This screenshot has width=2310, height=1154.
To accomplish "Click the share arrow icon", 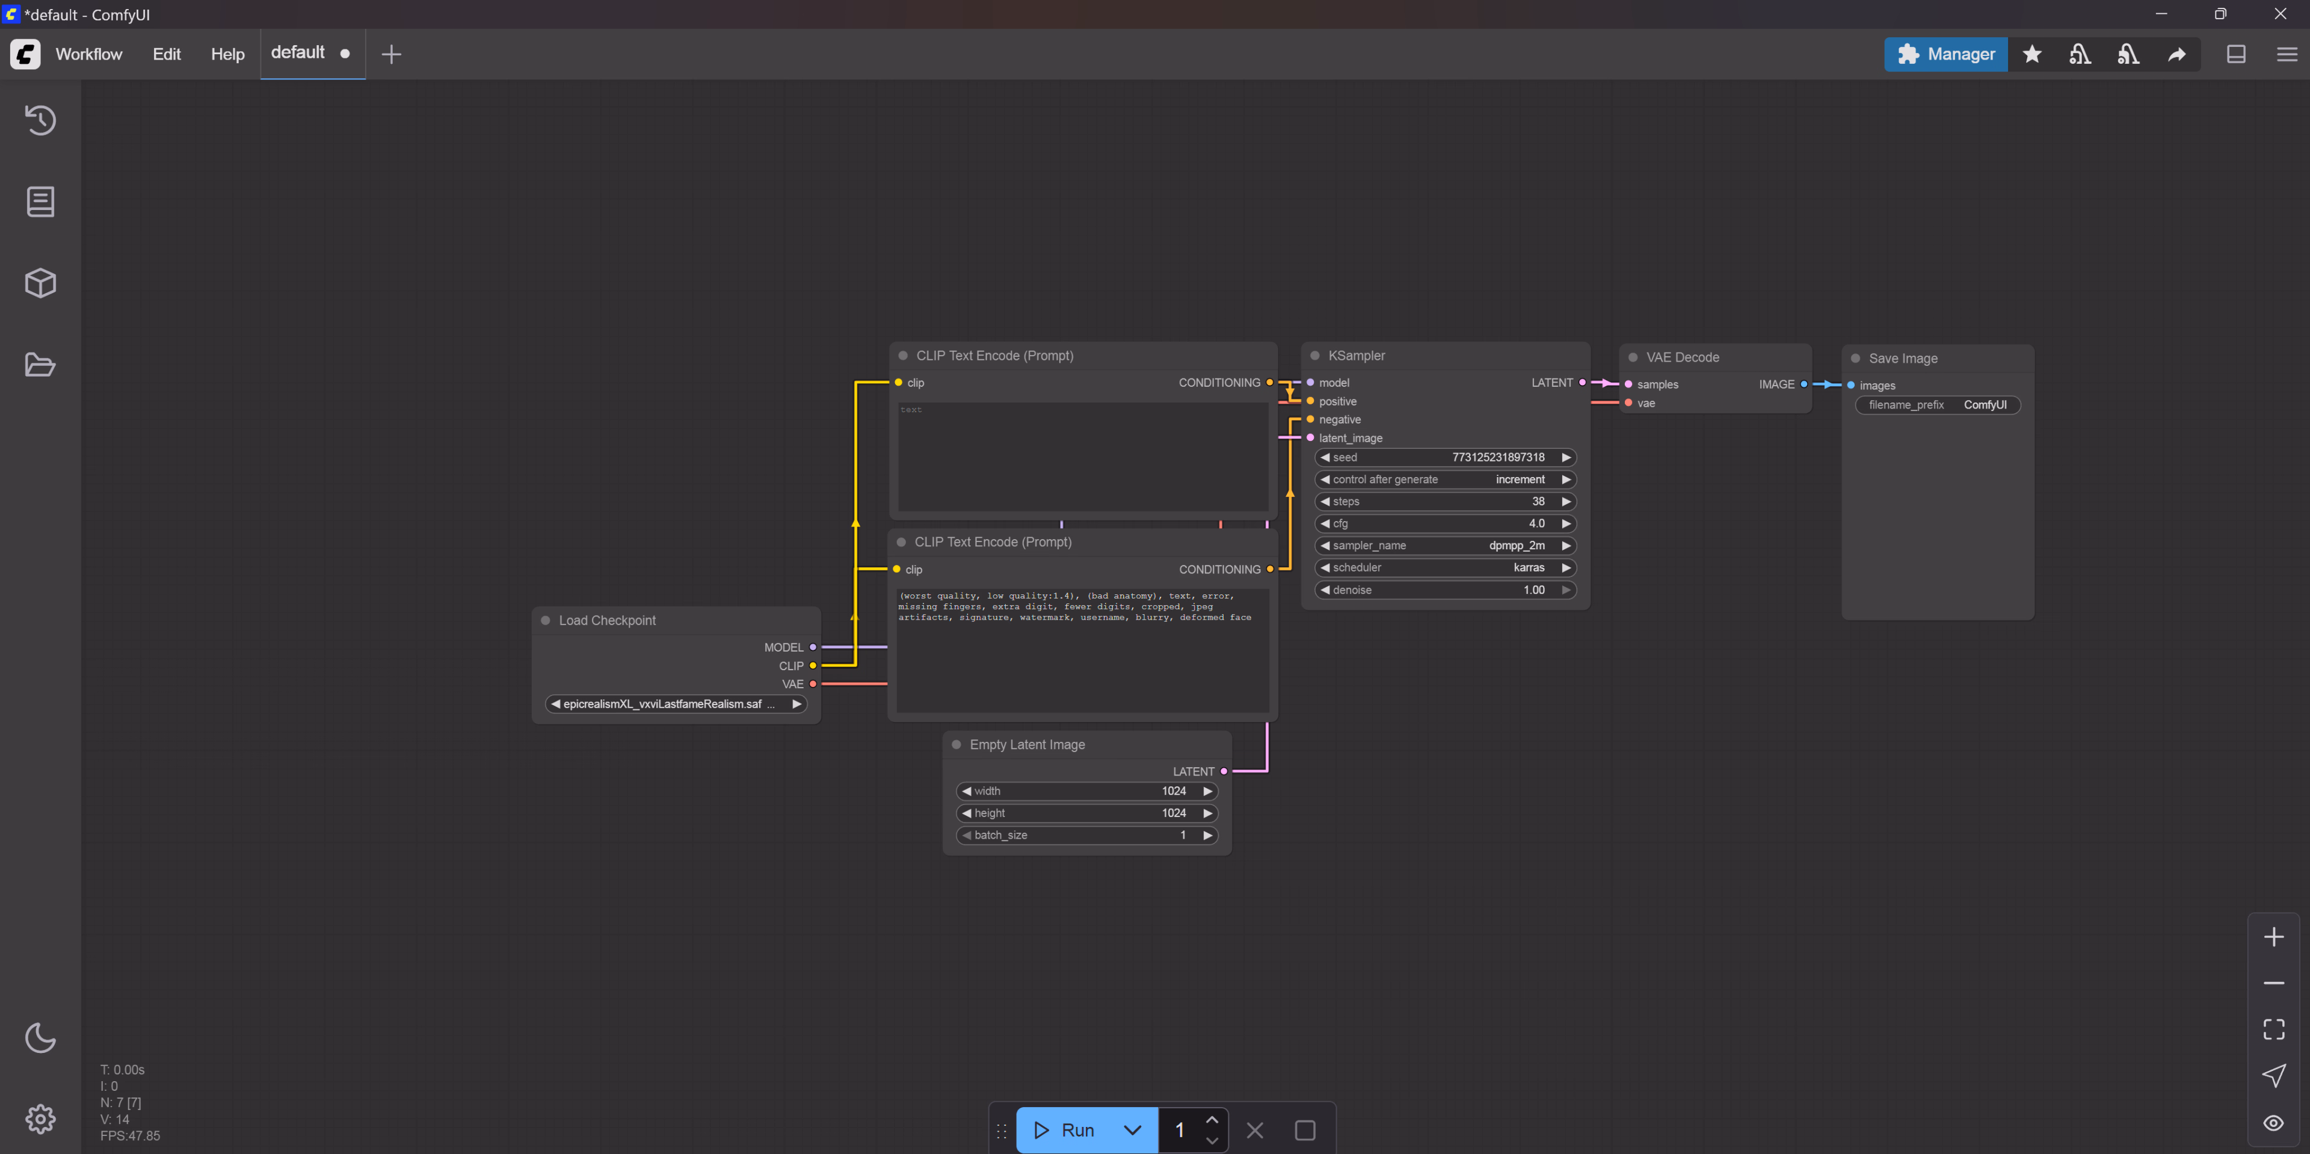I will [2176, 54].
